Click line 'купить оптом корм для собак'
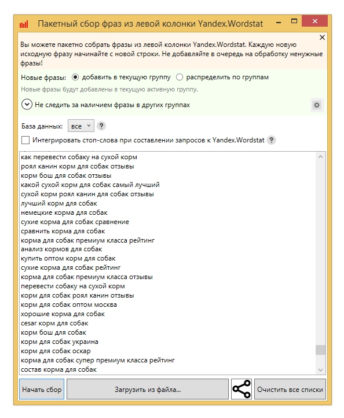 (x=68, y=259)
